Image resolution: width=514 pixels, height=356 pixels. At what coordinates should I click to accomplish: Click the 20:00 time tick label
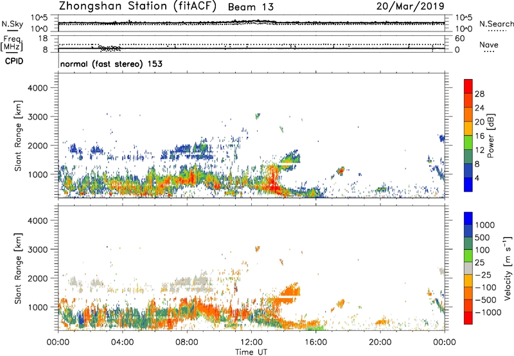(380, 343)
